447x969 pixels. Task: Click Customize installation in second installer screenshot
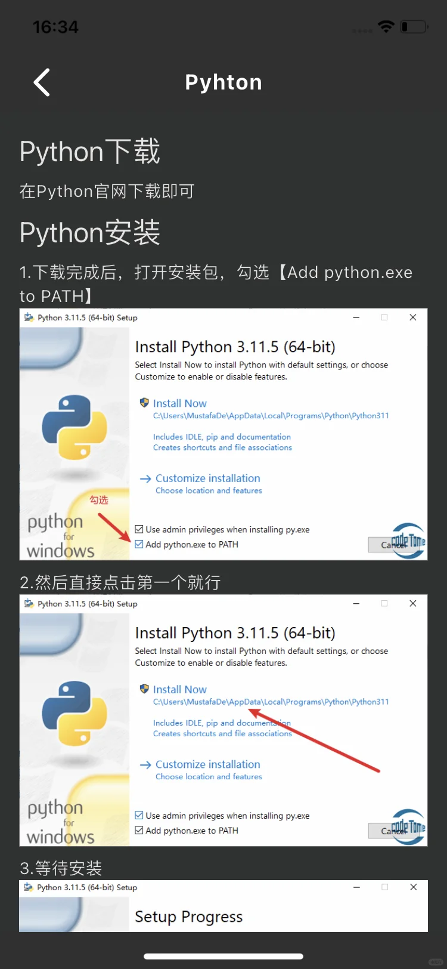(208, 764)
